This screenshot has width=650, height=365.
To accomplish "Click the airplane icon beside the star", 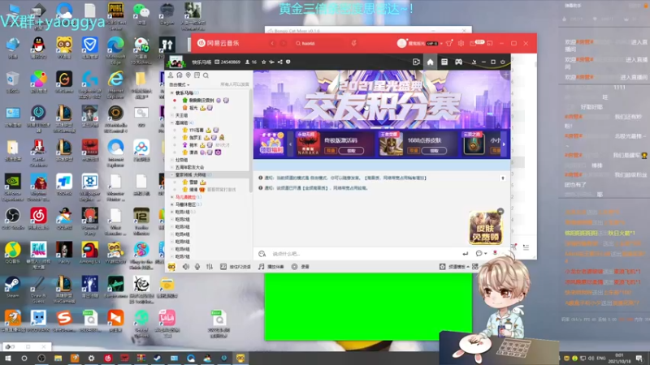I will (271, 62).
